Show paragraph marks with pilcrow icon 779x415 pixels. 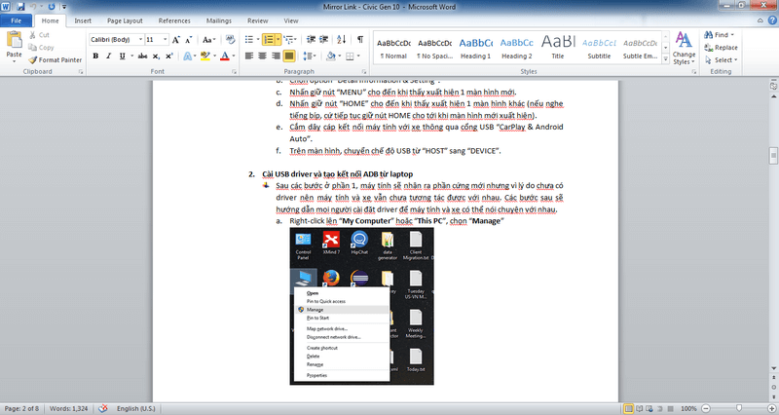[359, 40]
